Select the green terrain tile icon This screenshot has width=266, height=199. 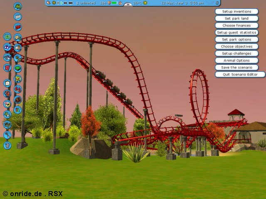pos(17,68)
